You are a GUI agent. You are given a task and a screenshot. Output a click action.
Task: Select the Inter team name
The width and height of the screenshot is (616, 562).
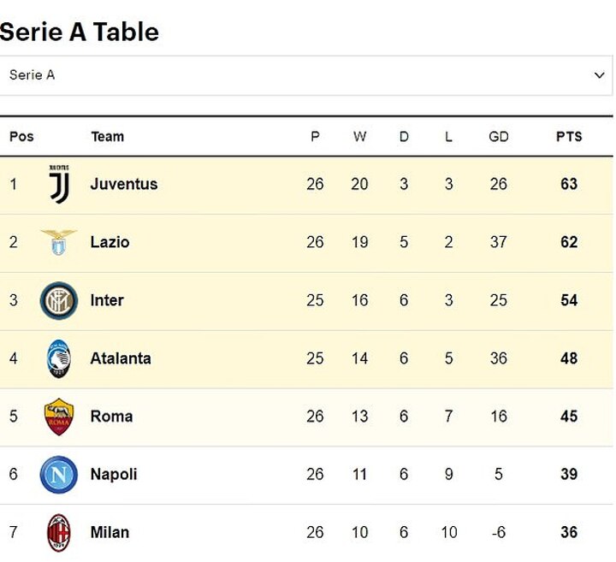click(107, 300)
